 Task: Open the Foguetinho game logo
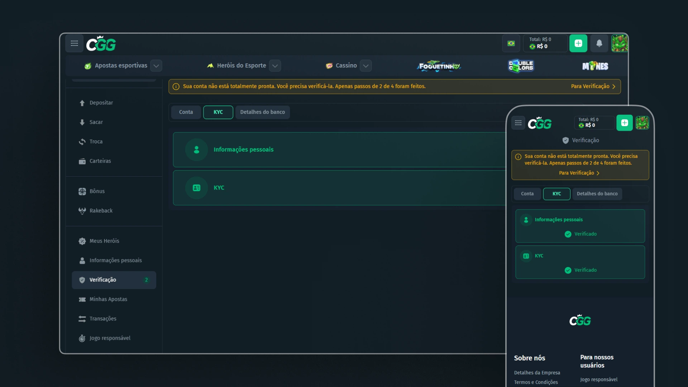[x=439, y=66]
